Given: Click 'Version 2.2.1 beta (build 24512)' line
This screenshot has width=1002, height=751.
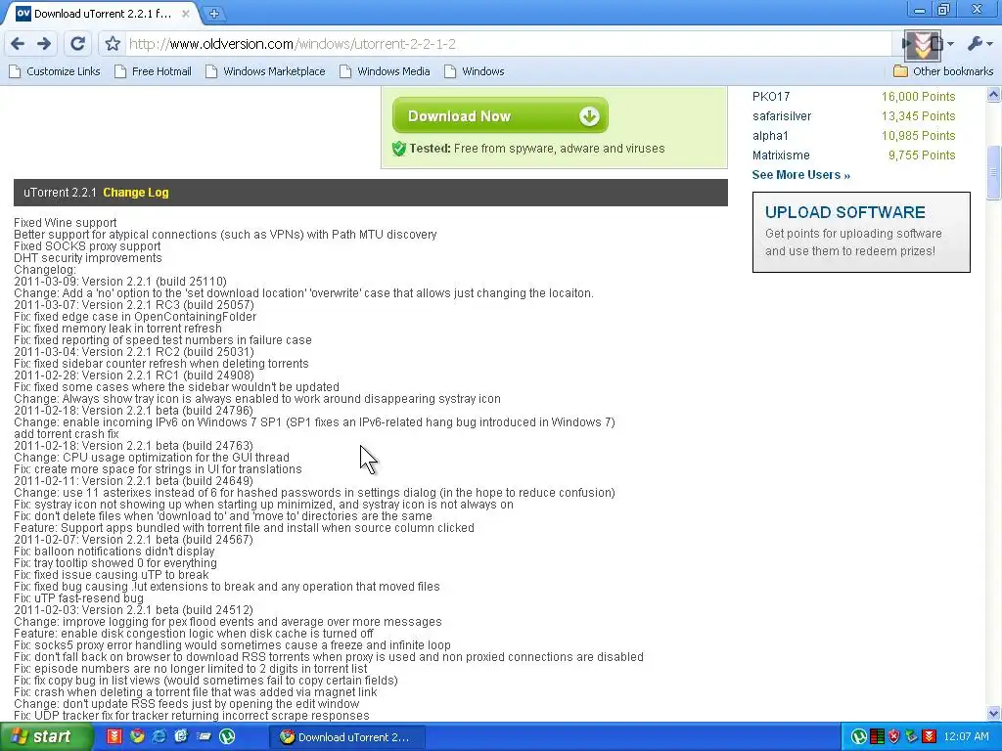Looking at the screenshot, I should (133, 610).
